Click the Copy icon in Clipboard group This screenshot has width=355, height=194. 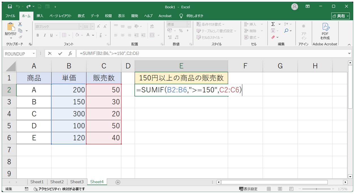pyautogui.click(x=20, y=30)
